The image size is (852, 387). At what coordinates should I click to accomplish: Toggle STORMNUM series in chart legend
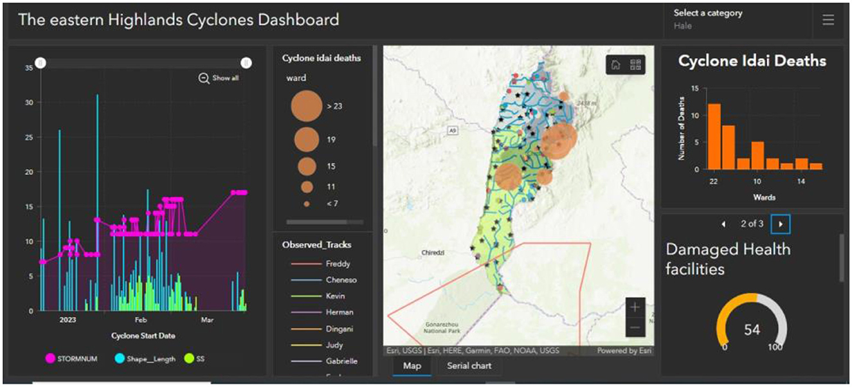[71, 359]
